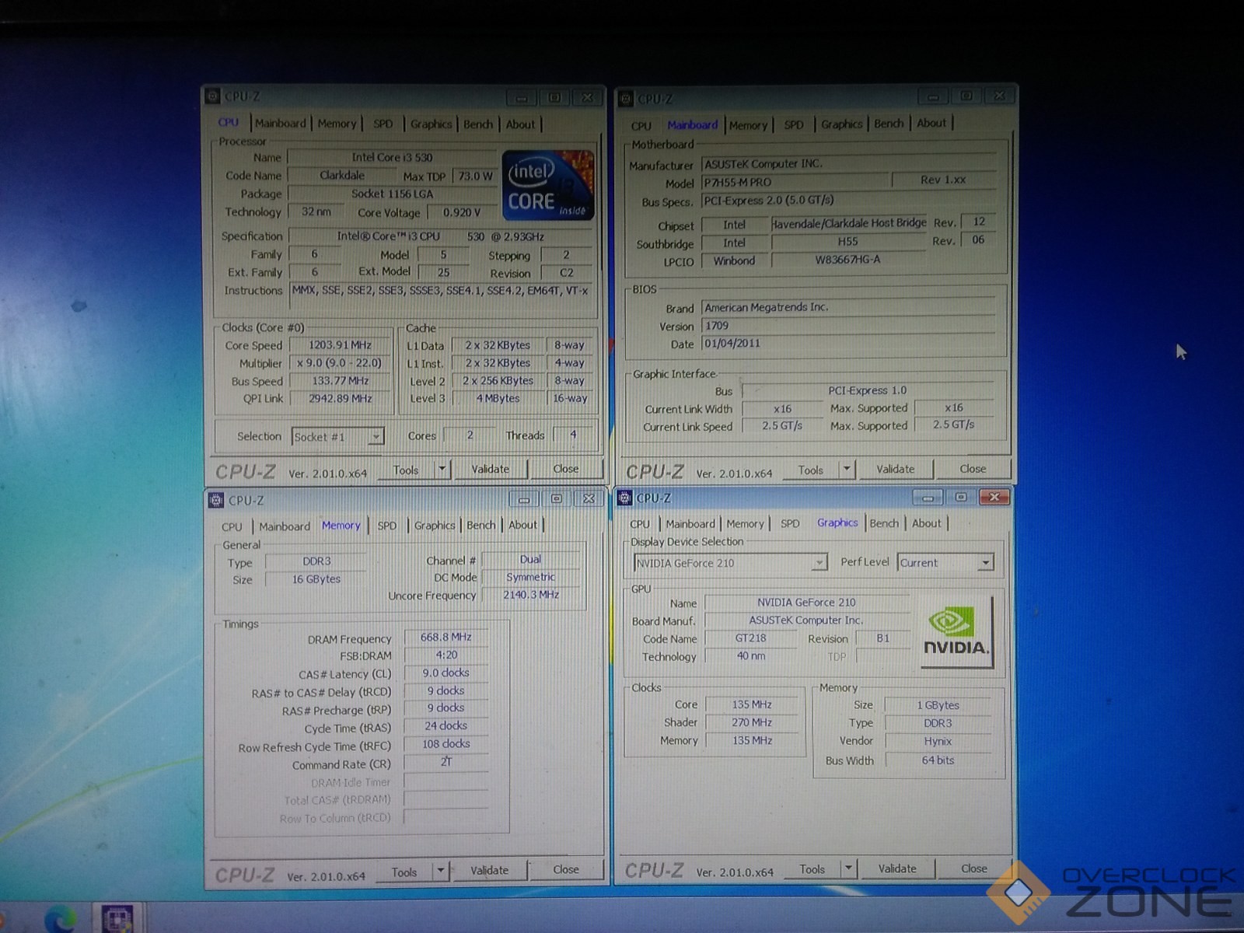Click Close button in the Memory window
1244x933 pixels.
pyautogui.click(x=565, y=869)
